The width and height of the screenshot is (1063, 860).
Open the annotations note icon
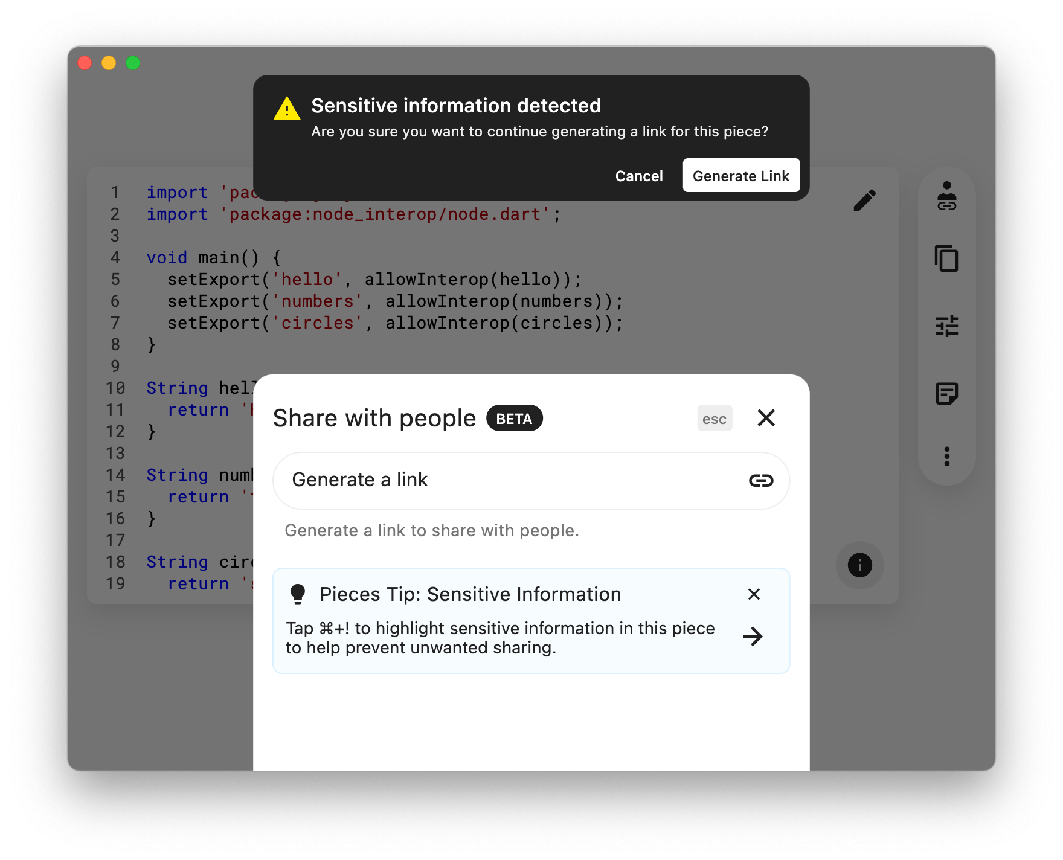pyautogui.click(x=946, y=393)
